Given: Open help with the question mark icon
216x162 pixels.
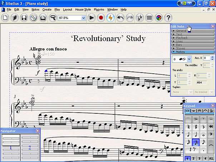Looking at the screenshot, I should (x=168, y=18).
